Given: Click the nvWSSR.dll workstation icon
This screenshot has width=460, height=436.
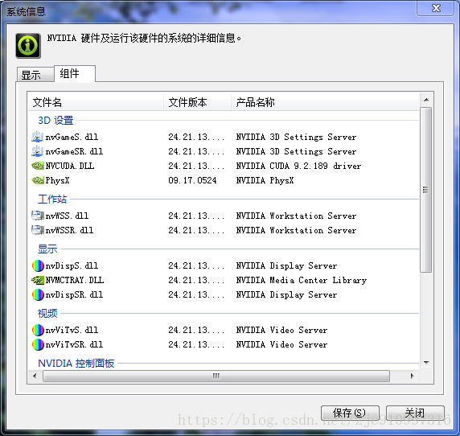Looking at the screenshot, I should 38,230.
